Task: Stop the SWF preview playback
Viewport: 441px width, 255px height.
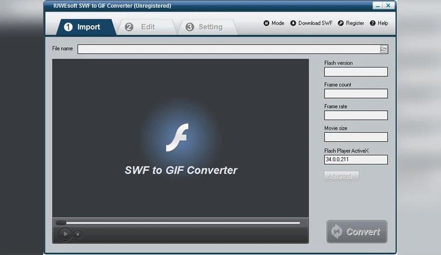Action: coord(78,234)
